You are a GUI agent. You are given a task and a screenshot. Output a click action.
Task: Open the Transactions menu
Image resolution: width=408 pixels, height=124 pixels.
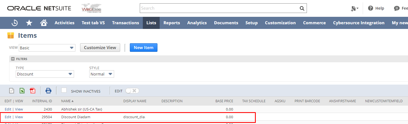125,23
